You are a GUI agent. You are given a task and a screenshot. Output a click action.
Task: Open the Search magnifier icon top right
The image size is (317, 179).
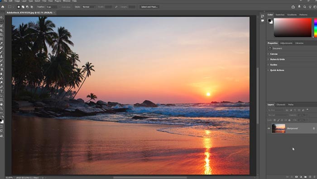(305, 7)
